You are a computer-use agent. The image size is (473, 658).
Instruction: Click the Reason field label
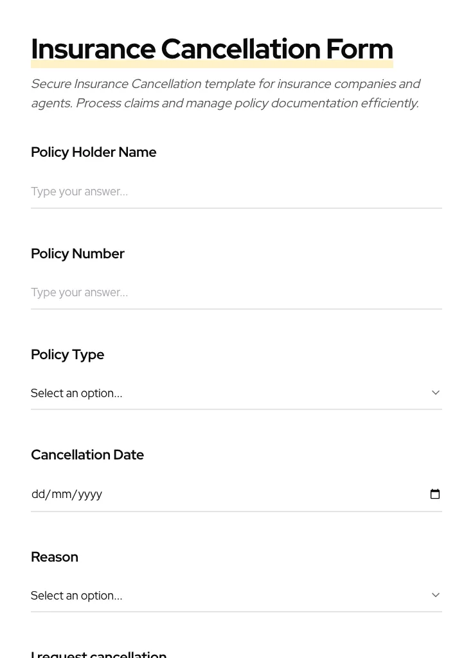tap(55, 557)
